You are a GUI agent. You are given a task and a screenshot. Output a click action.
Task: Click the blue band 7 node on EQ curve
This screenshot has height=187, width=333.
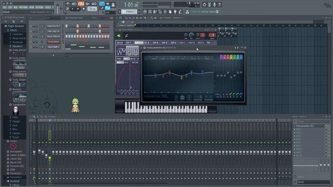(x=202, y=72)
